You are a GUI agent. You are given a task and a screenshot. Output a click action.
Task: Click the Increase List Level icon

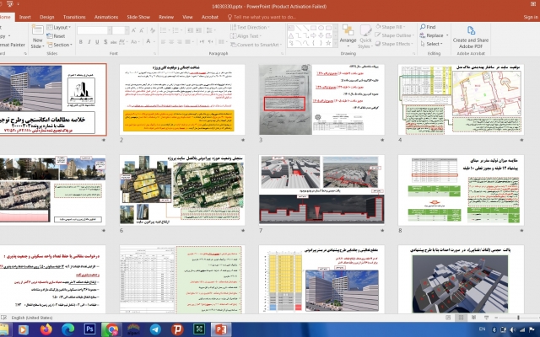pos(198,30)
